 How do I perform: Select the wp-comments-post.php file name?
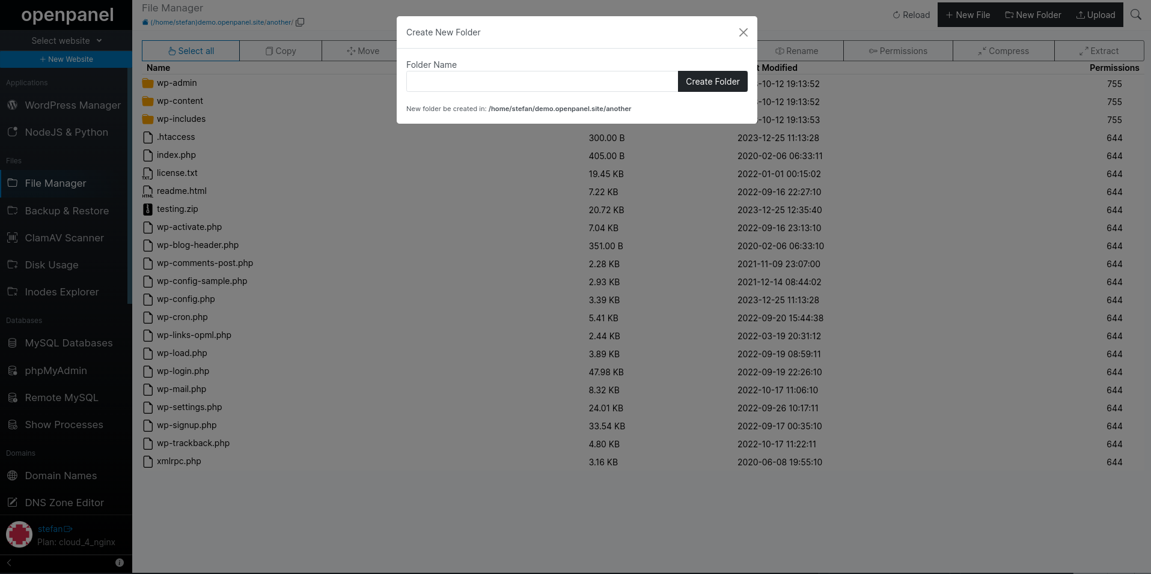click(205, 263)
